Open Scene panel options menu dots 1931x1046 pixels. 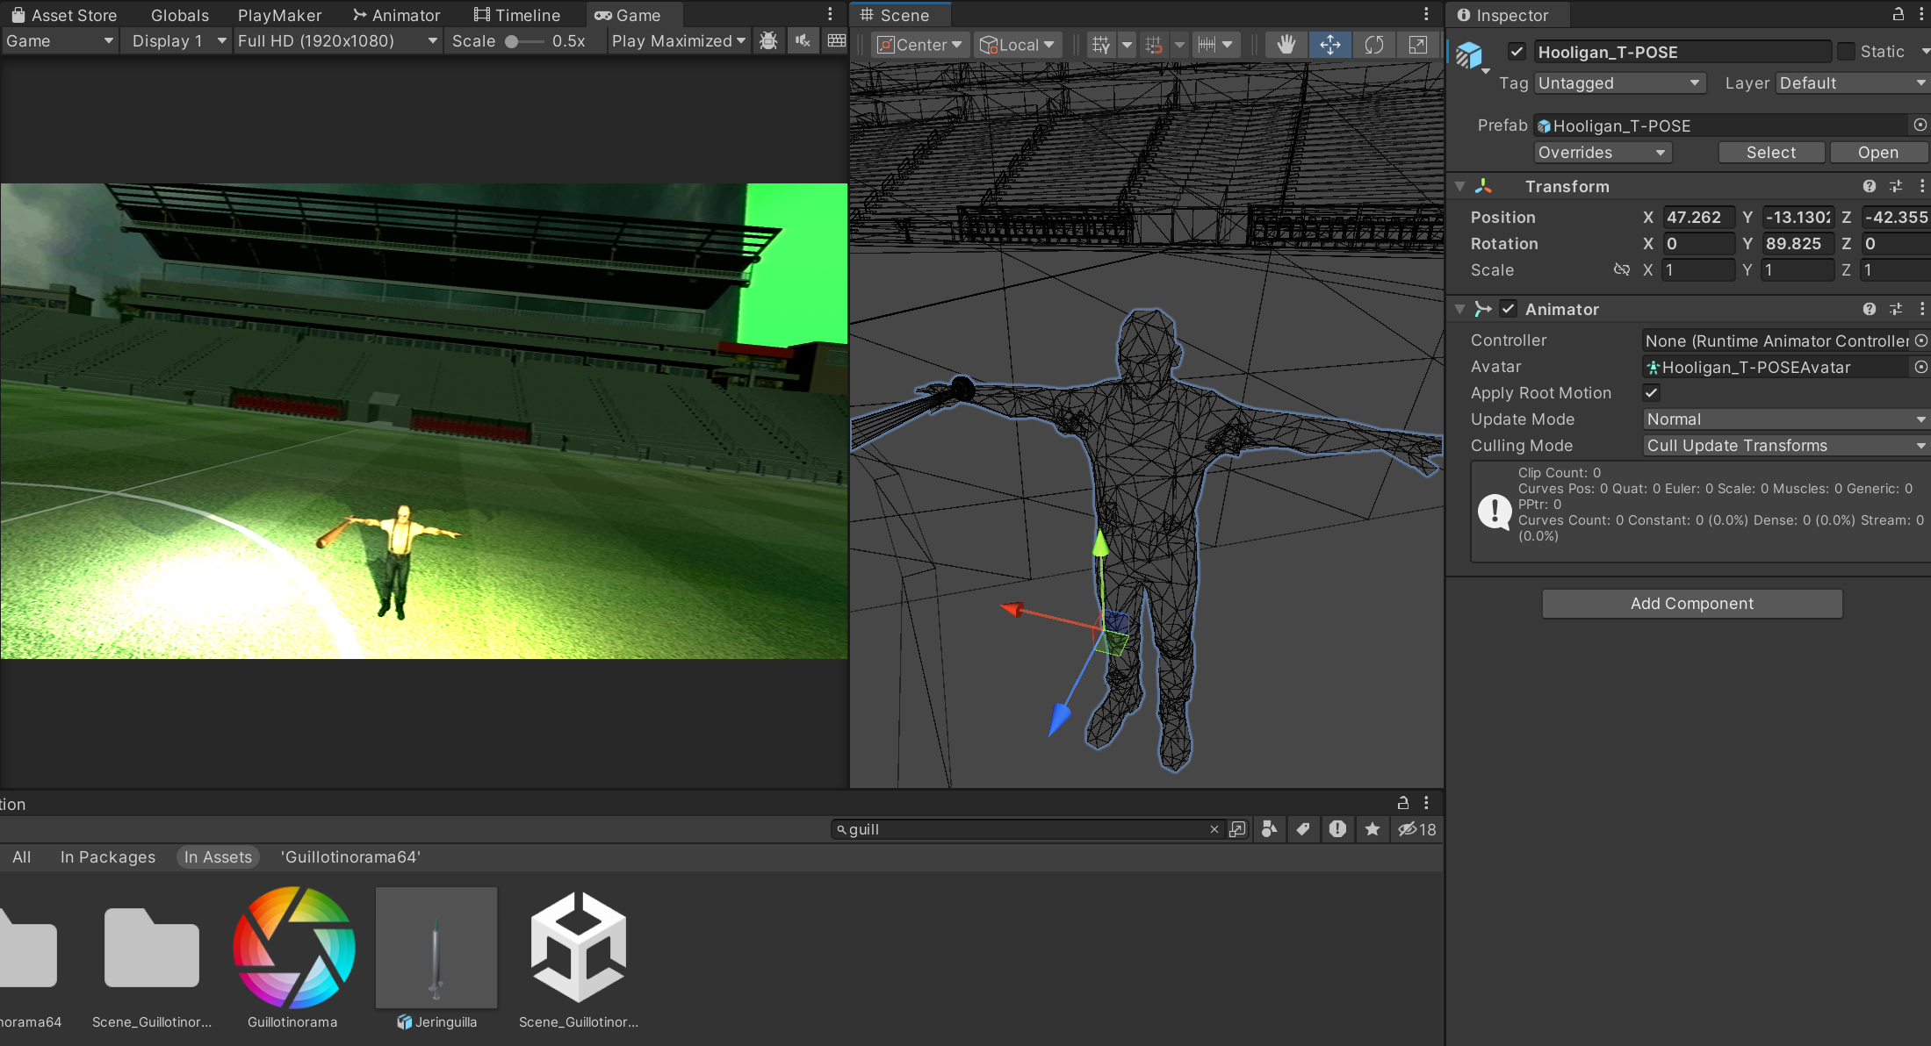click(1426, 15)
